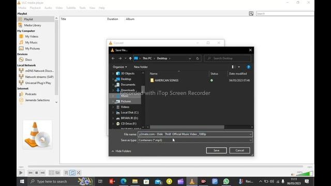Image resolution: width=331 pixels, height=186 pixels.
Task: Click the Refresh button in Save dialog
Action: tap(198, 58)
